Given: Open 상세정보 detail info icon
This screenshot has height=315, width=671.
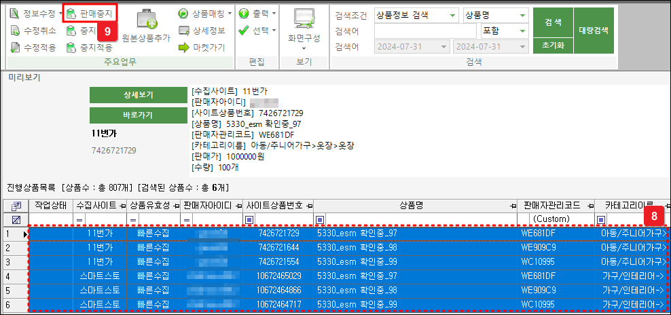Looking at the screenshot, I should point(183,31).
